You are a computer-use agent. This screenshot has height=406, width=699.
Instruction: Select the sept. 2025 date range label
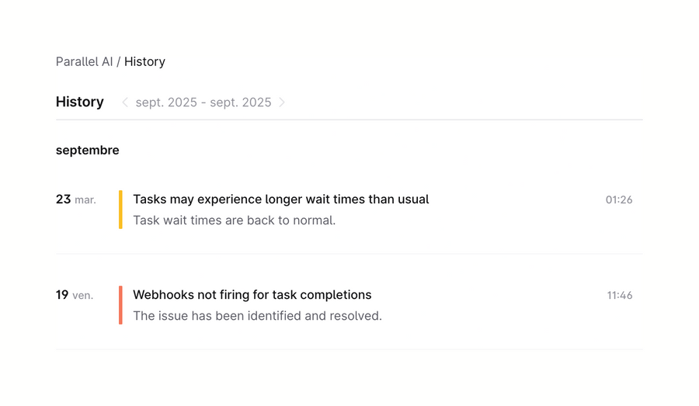pos(203,102)
